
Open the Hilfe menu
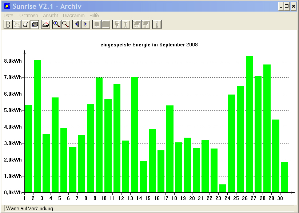pyautogui.click(x=94, y=15)
